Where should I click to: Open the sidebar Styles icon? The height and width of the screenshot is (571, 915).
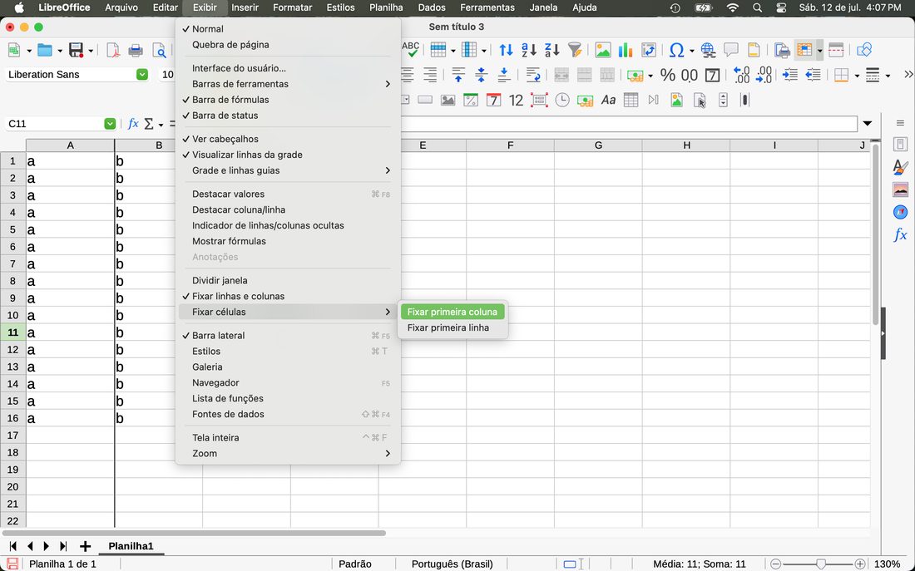point(900,167)
